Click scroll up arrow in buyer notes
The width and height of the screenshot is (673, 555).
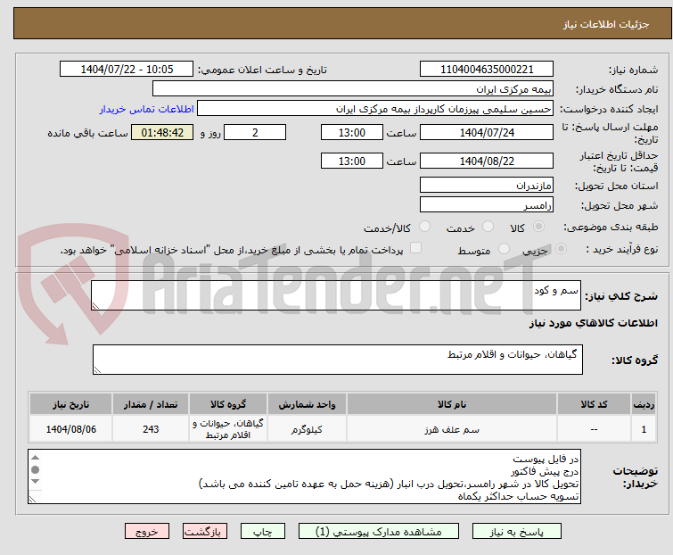(36, 458)
